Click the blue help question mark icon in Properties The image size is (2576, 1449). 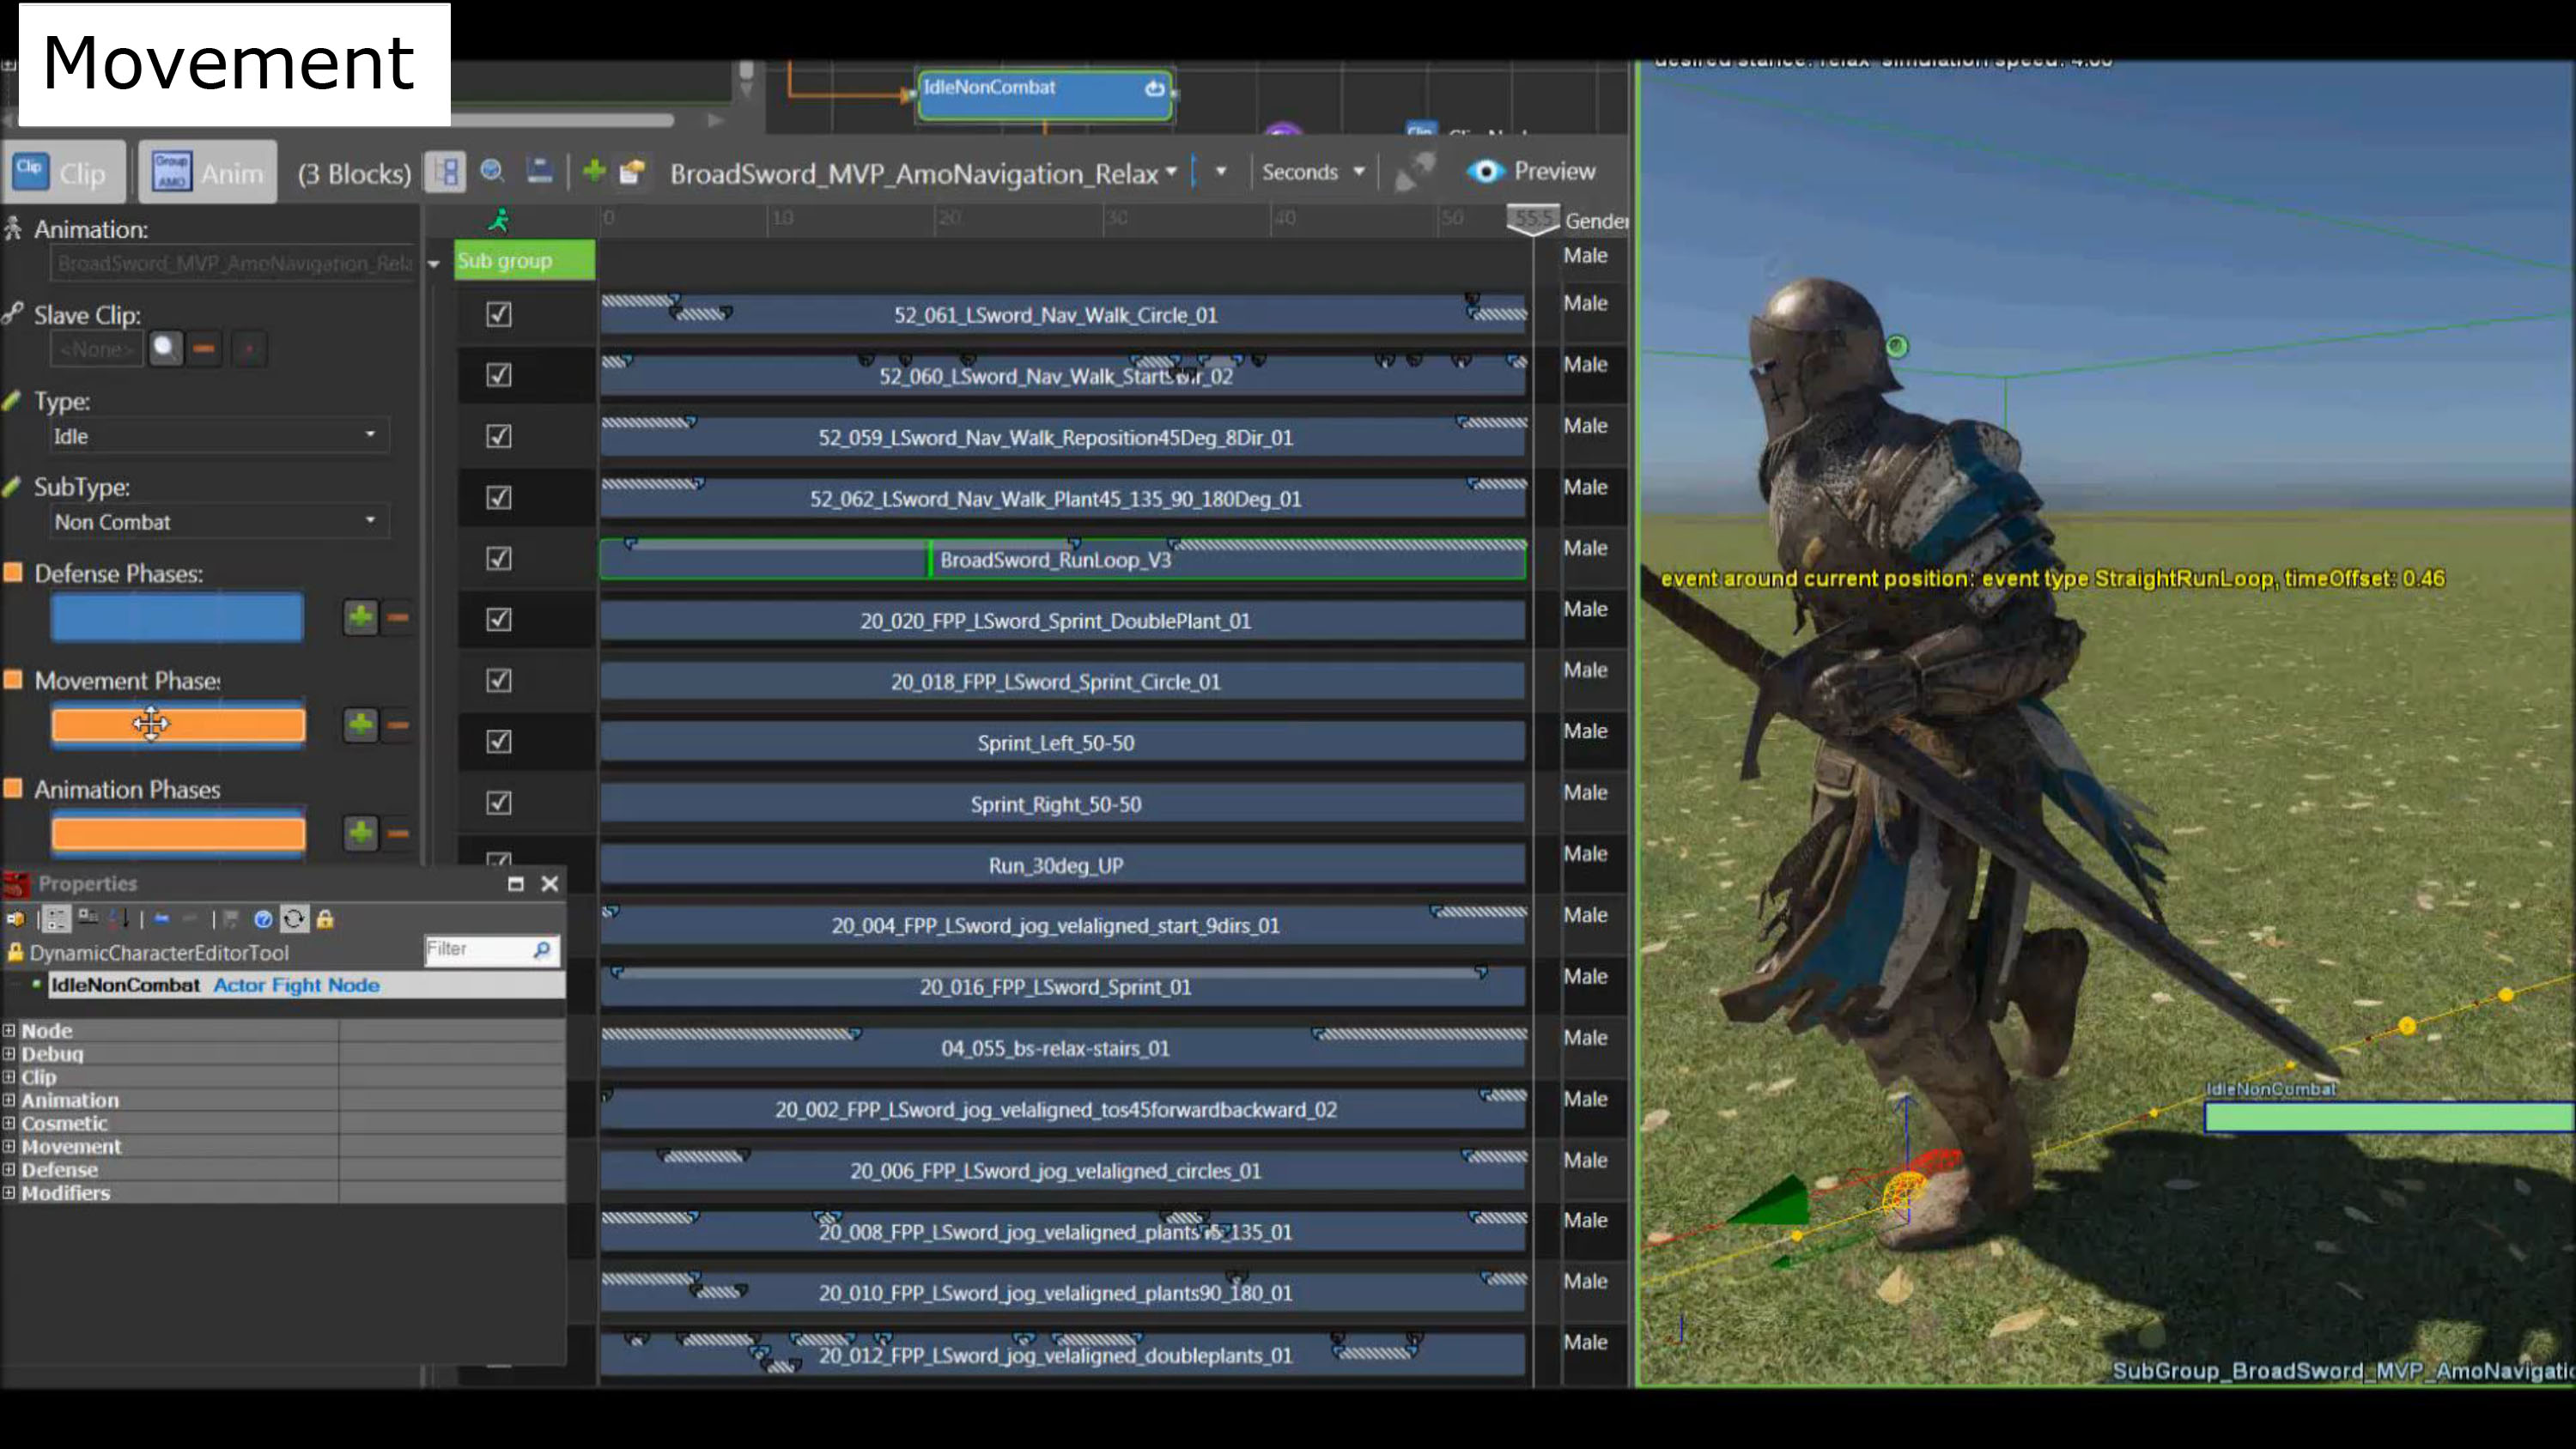click(x=263, y=919)
